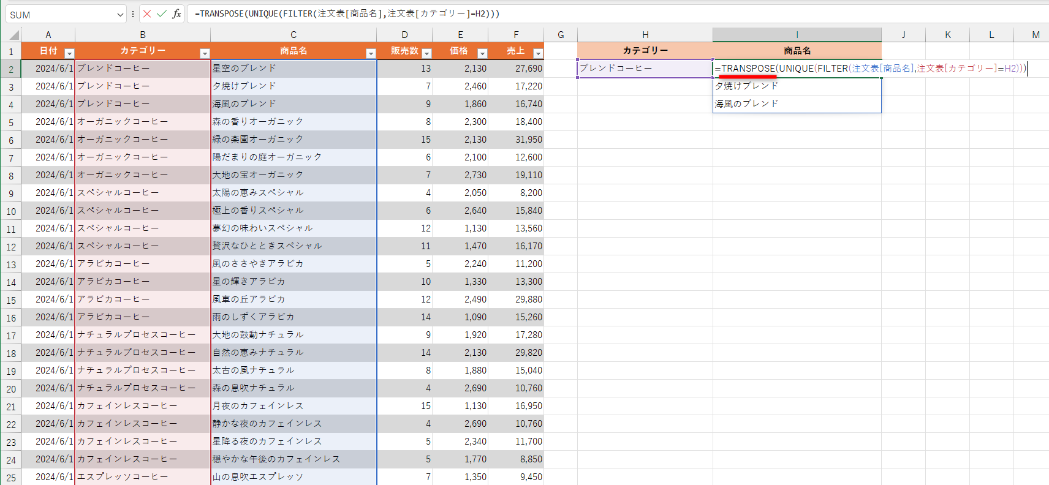
Task: Select column B header
Action: (143, 35)
